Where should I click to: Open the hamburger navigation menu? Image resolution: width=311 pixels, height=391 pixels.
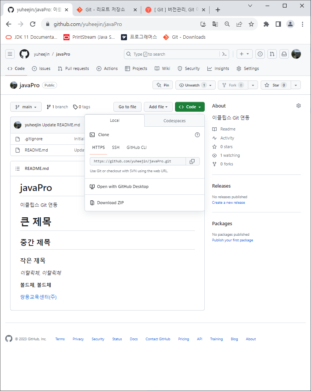(x=10, y=54)
